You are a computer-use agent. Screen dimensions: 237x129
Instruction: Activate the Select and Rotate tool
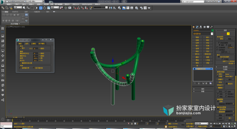point(45,8)
